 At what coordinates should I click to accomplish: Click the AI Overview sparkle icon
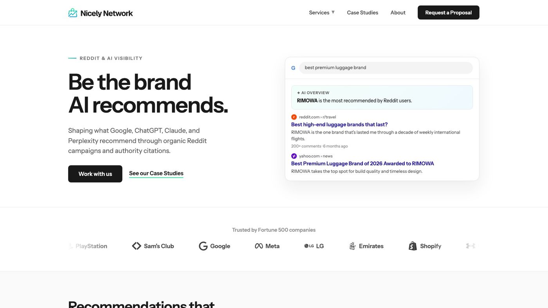click(299, 93)
